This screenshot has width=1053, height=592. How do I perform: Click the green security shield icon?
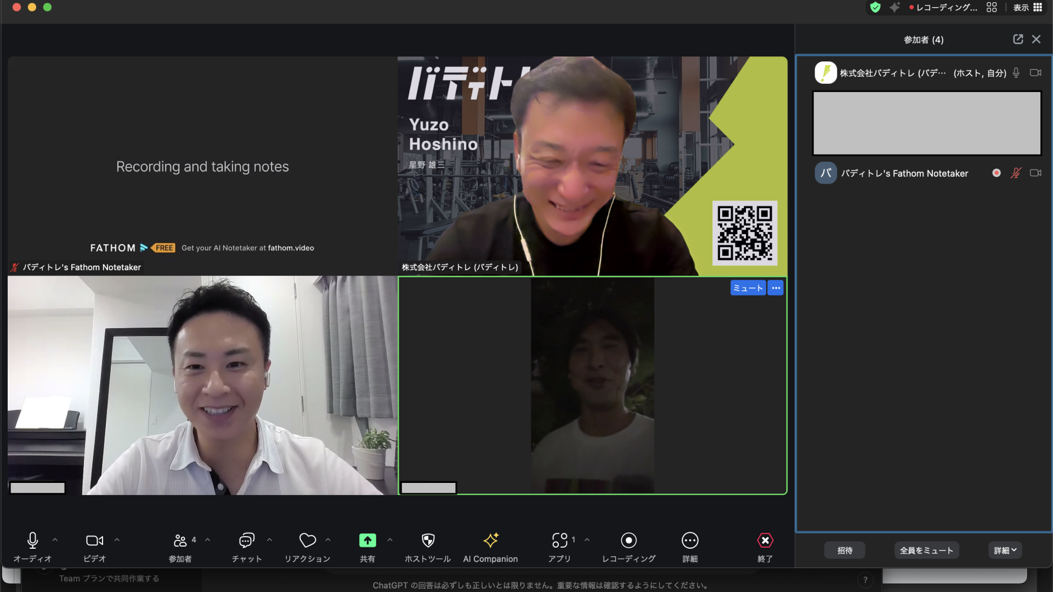click(875, 7)
